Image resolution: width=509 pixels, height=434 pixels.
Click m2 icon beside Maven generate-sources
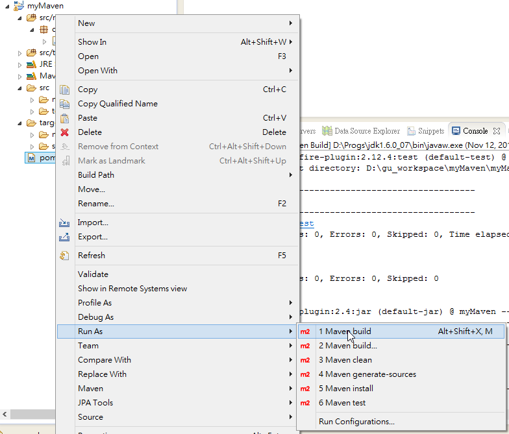(x=305, y=374)
